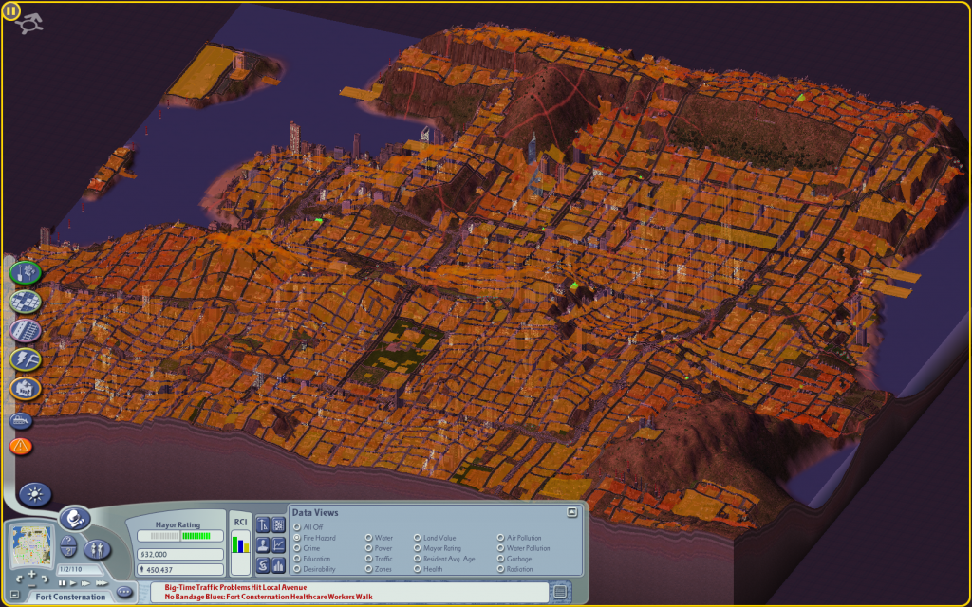Click the city minimap thumbnail
The height and width of the screenshot is (607, 972).
tap(33, 543)
